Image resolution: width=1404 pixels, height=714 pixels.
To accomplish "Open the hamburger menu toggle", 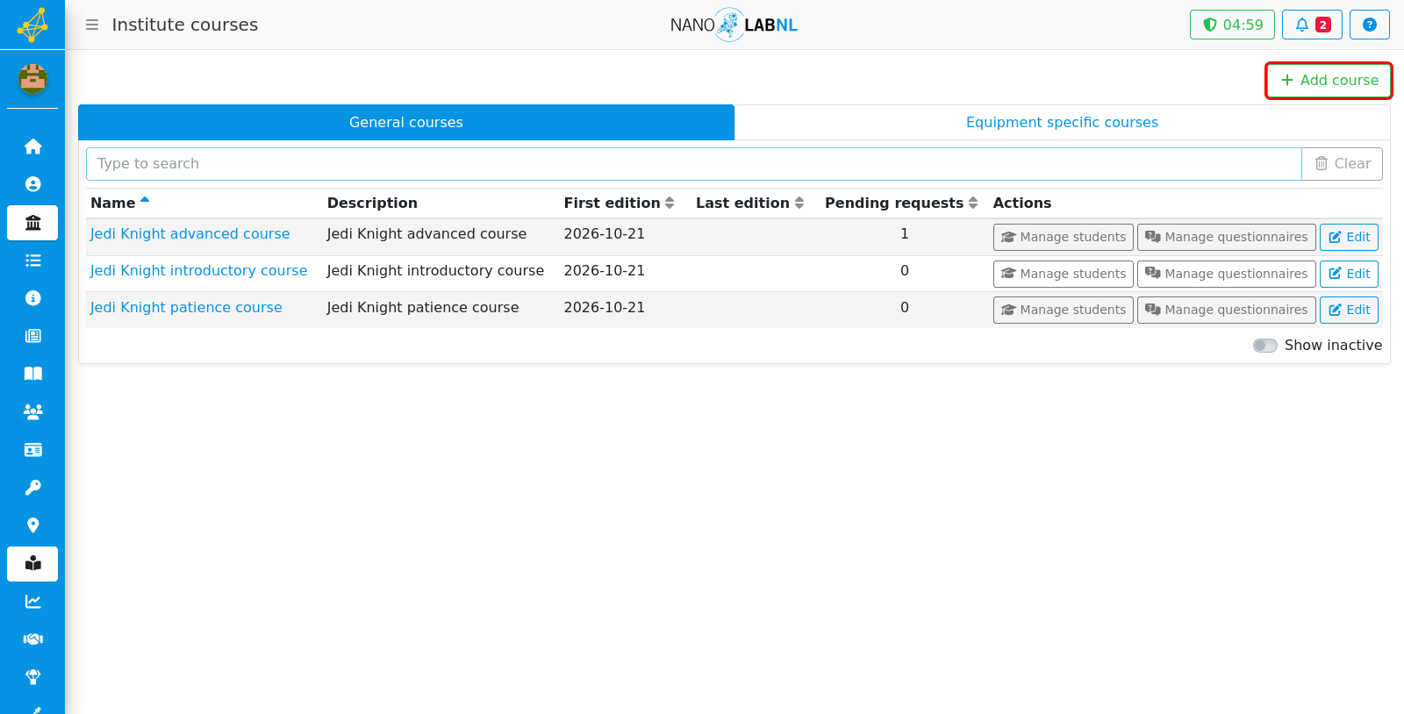I will click(92, 25).
